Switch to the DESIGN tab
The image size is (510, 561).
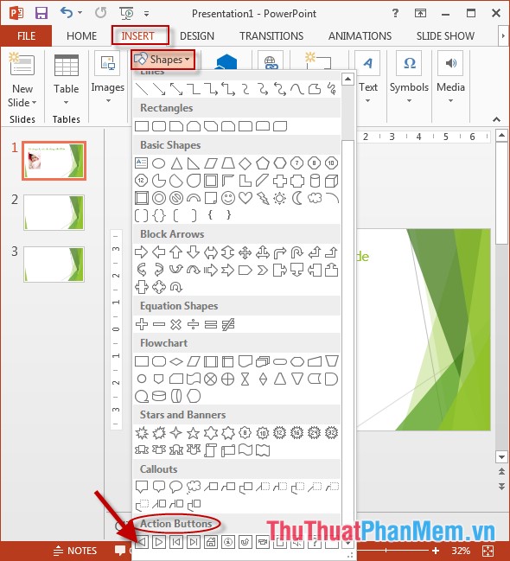[x=197, y=36]
